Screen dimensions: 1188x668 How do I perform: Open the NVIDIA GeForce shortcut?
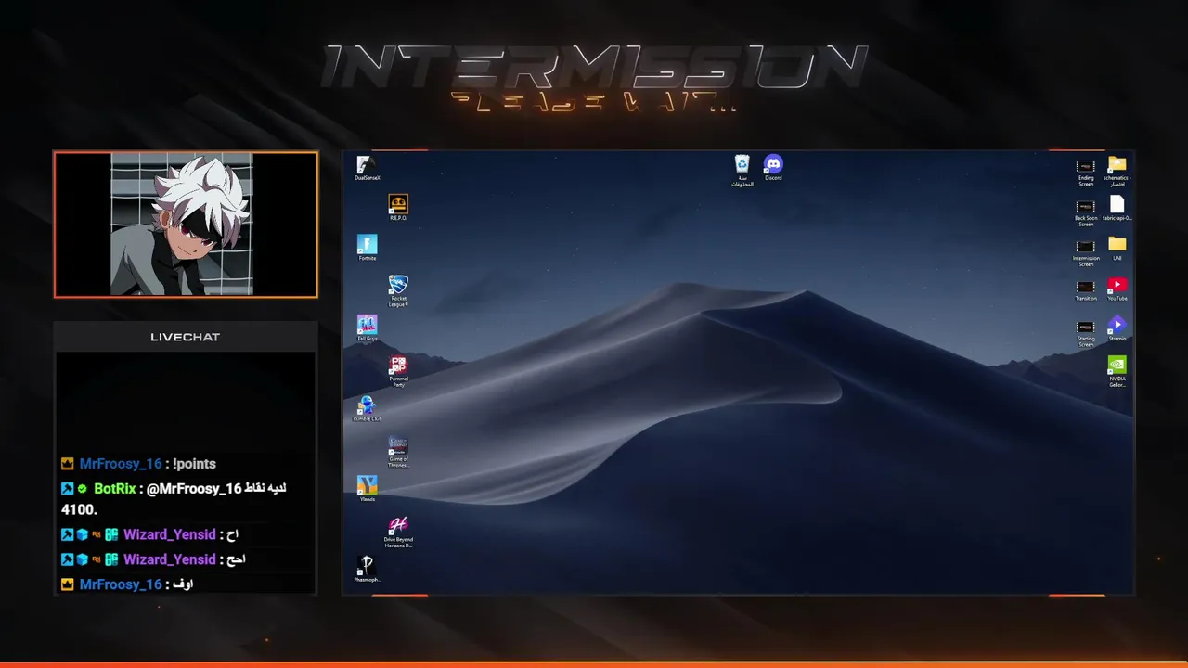tap(1117, 372)
